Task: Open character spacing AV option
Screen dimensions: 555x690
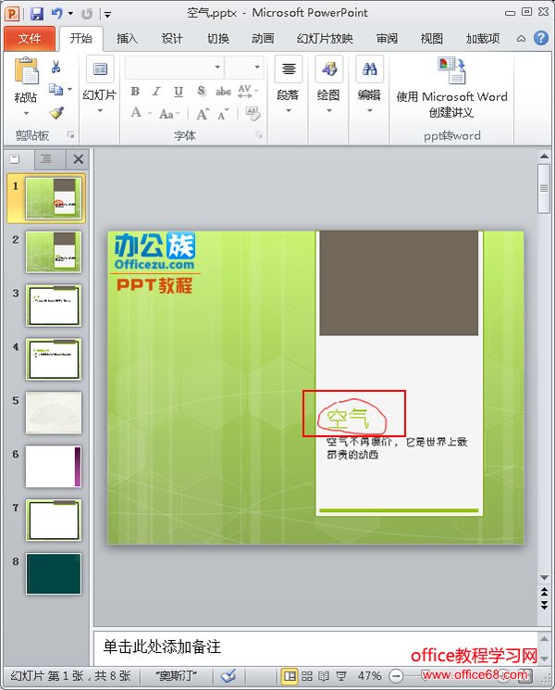Action: (245, 91)
